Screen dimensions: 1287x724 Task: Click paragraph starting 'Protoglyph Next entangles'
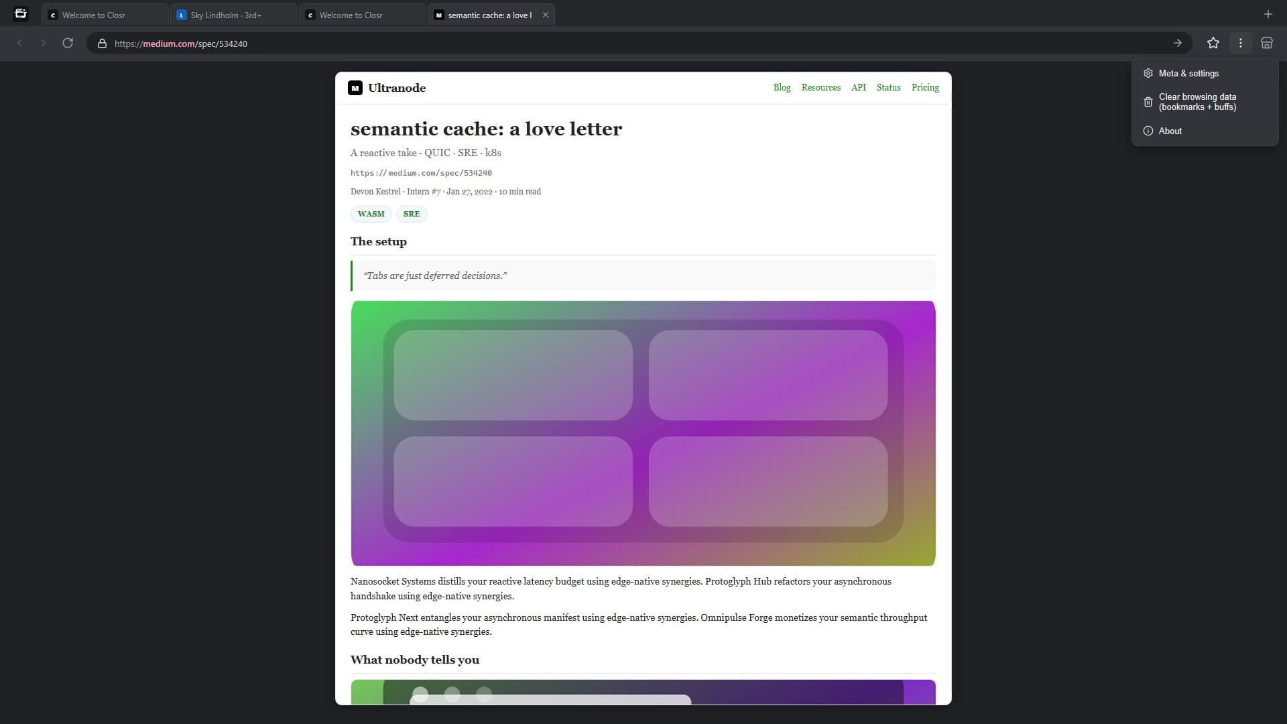click(x=639, y=625)
